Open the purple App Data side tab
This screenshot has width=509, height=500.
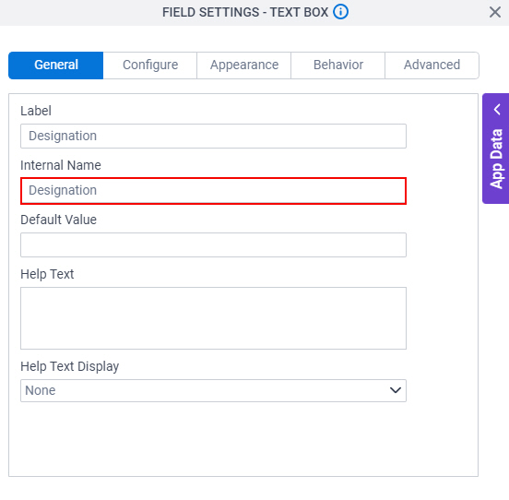[x=496, y=149]
